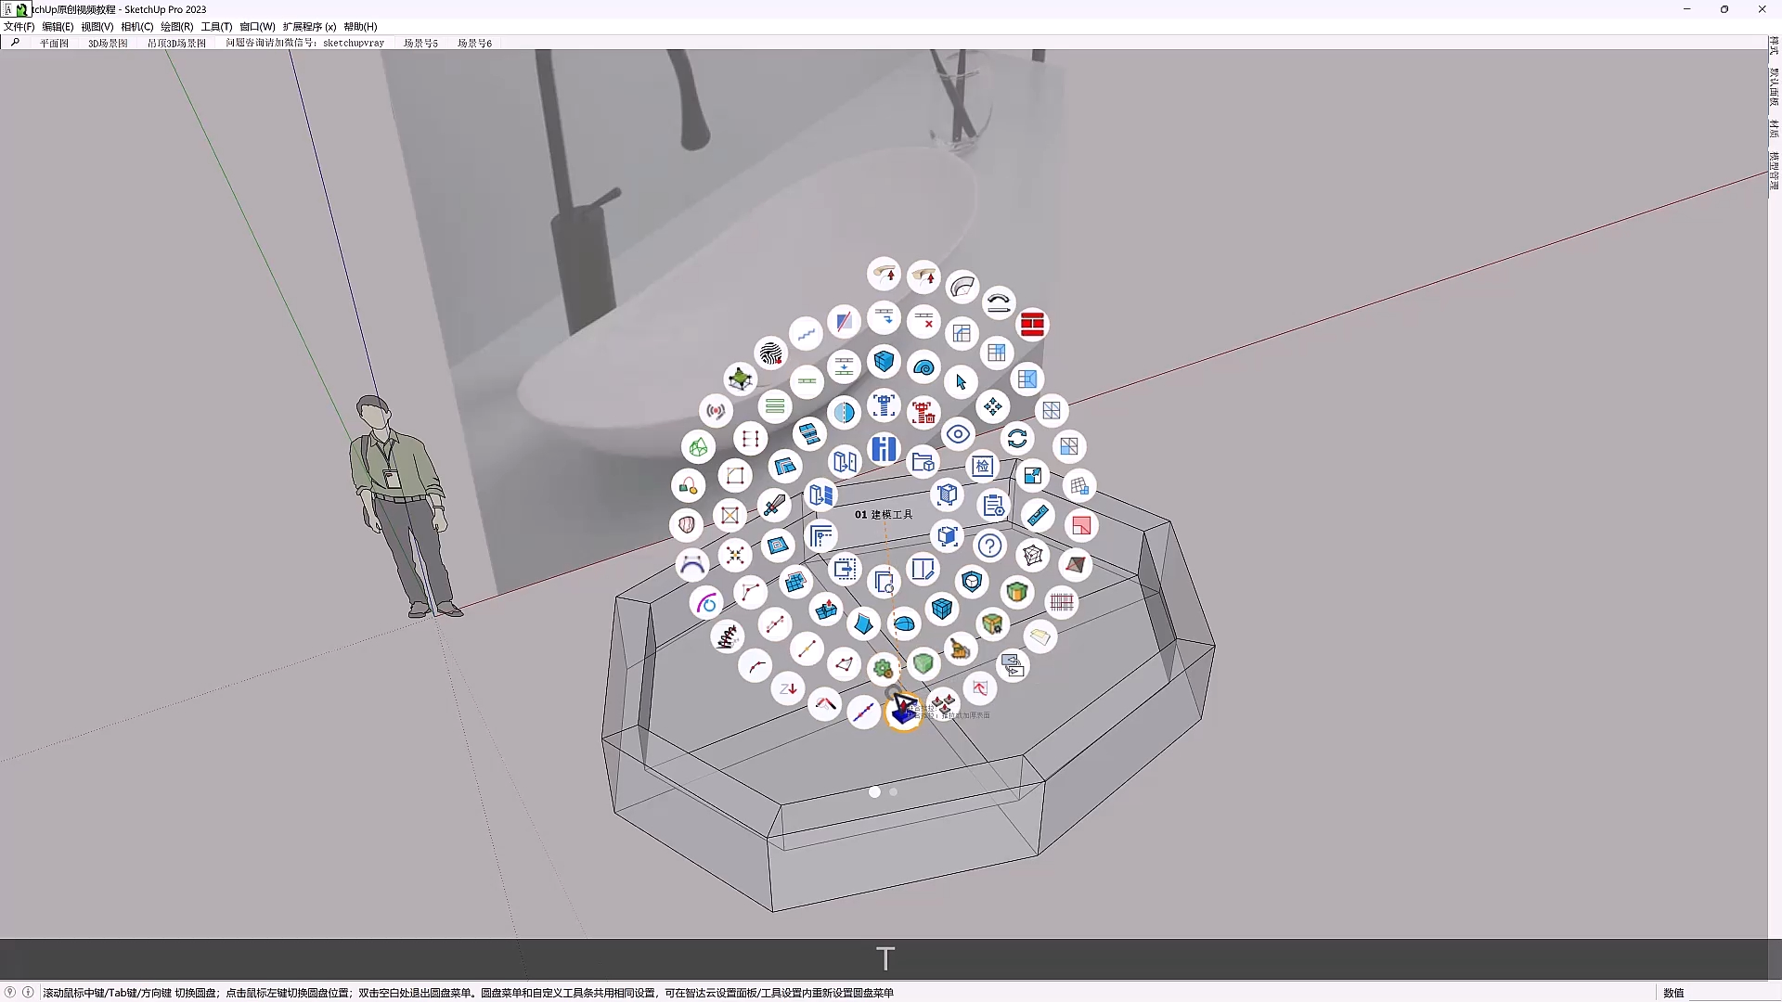
Task: Open the folder with cube icon
Action: pos(923,461)
